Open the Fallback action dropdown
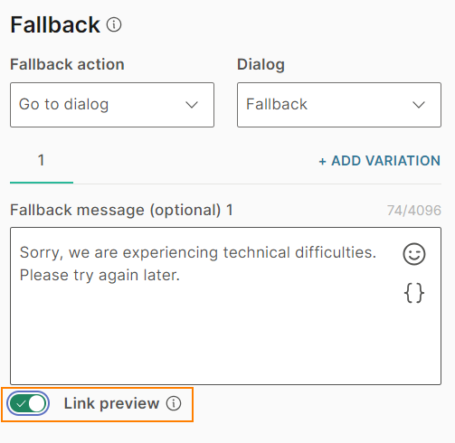455x443 pixels. pyautogui.click(x=112, y=105)
